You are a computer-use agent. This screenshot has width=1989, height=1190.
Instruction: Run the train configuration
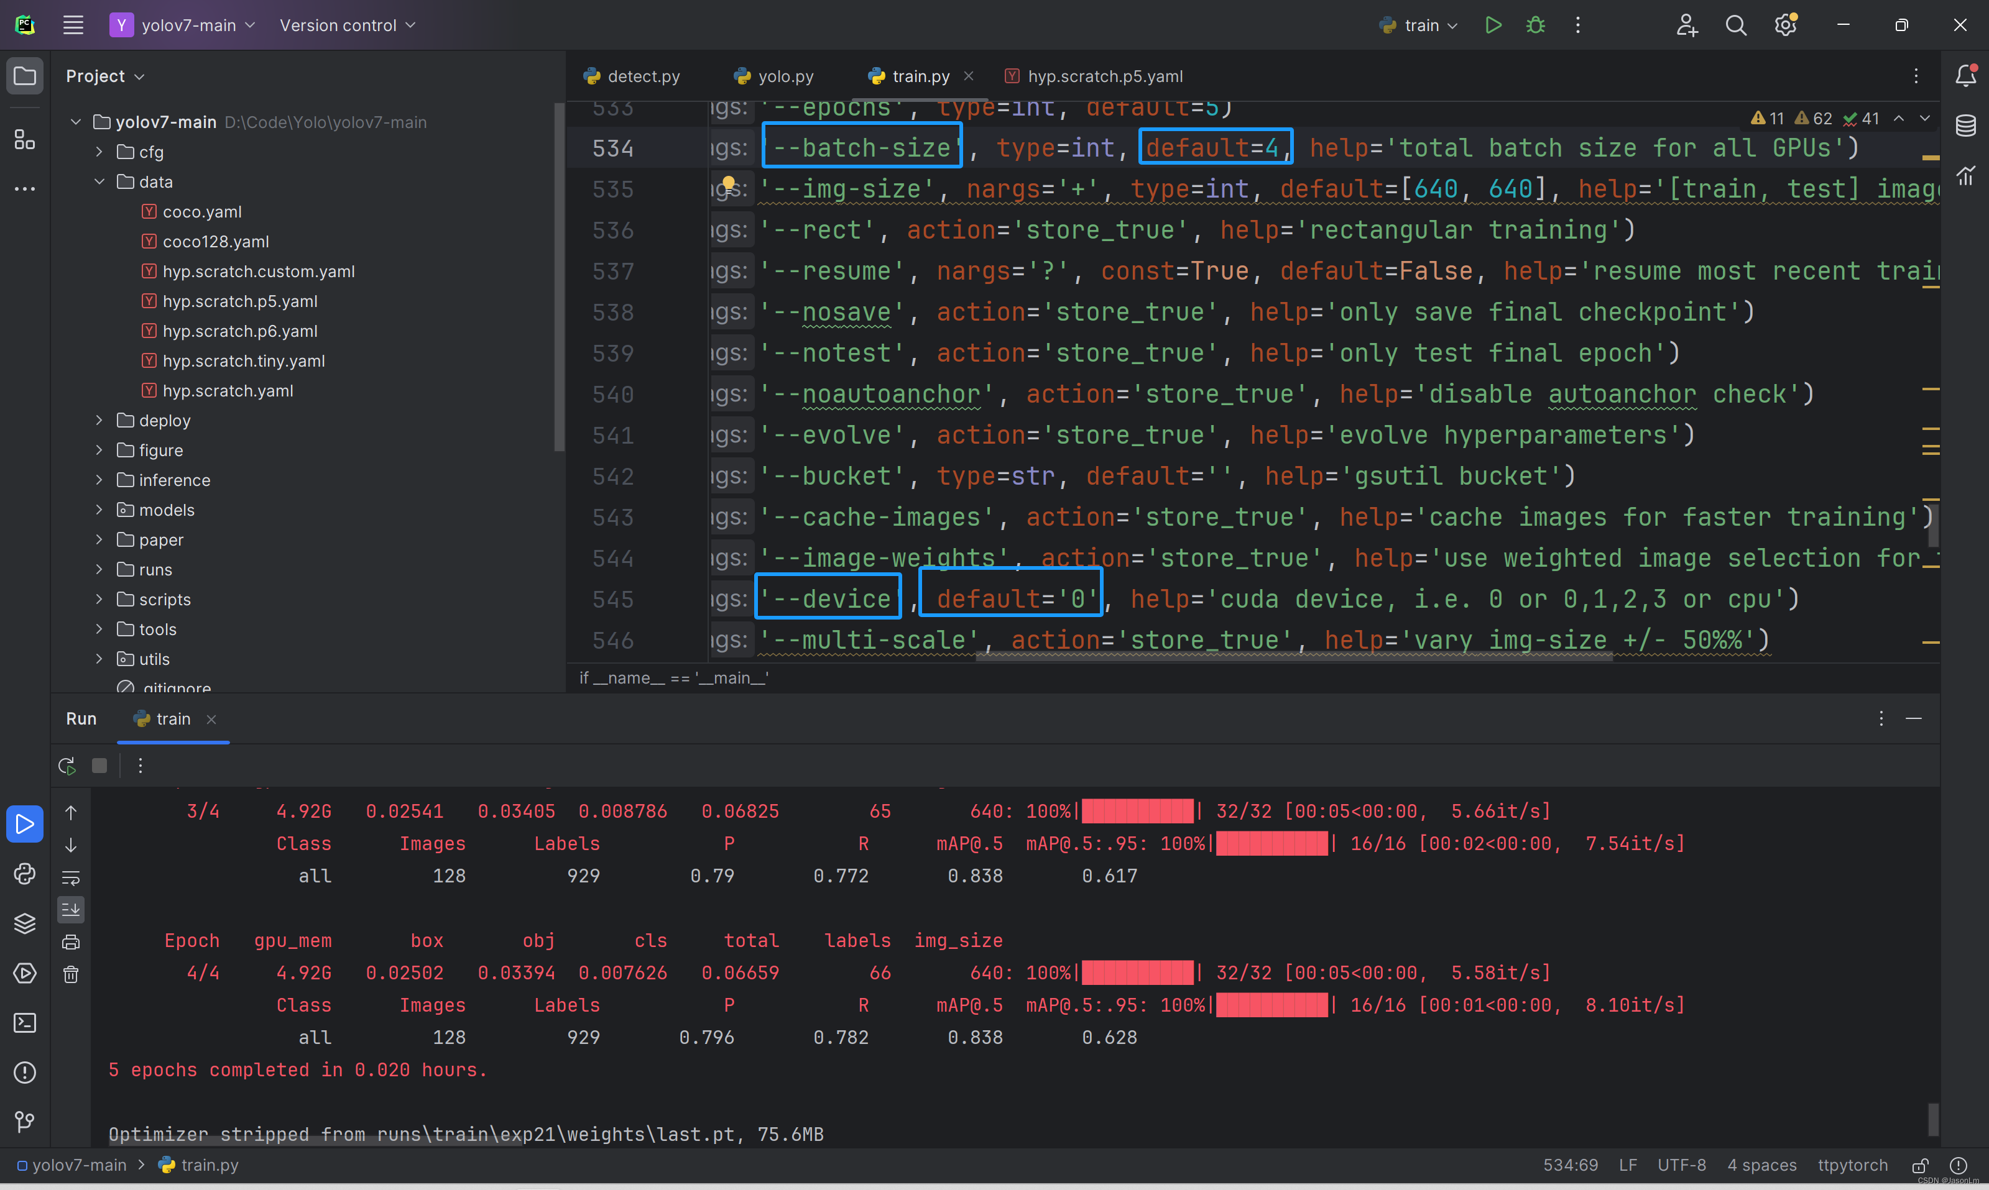1493,25
